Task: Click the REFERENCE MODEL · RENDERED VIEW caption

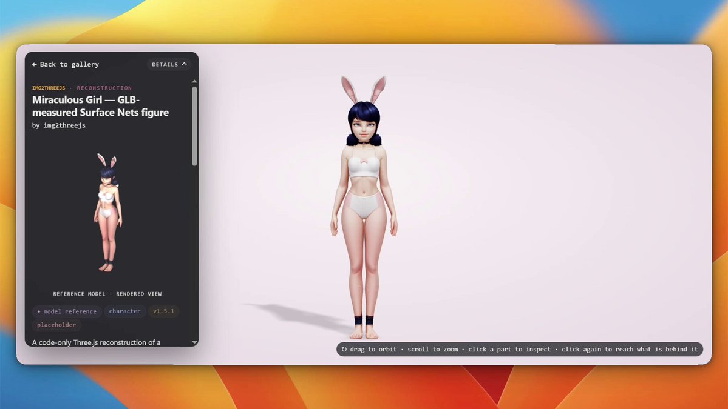Action: [107, 294]
